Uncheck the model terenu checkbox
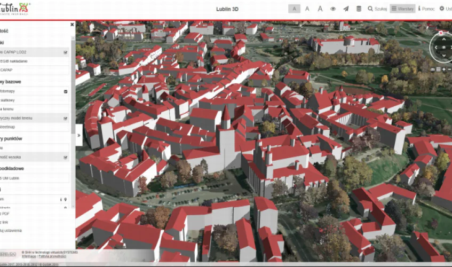Viewport: 452px width, 267px height. click(66, 119)
